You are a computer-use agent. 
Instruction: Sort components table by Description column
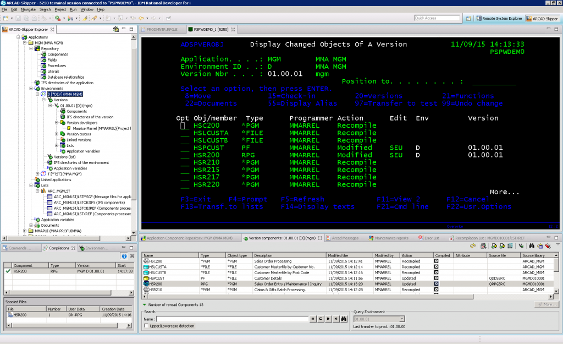289,255
